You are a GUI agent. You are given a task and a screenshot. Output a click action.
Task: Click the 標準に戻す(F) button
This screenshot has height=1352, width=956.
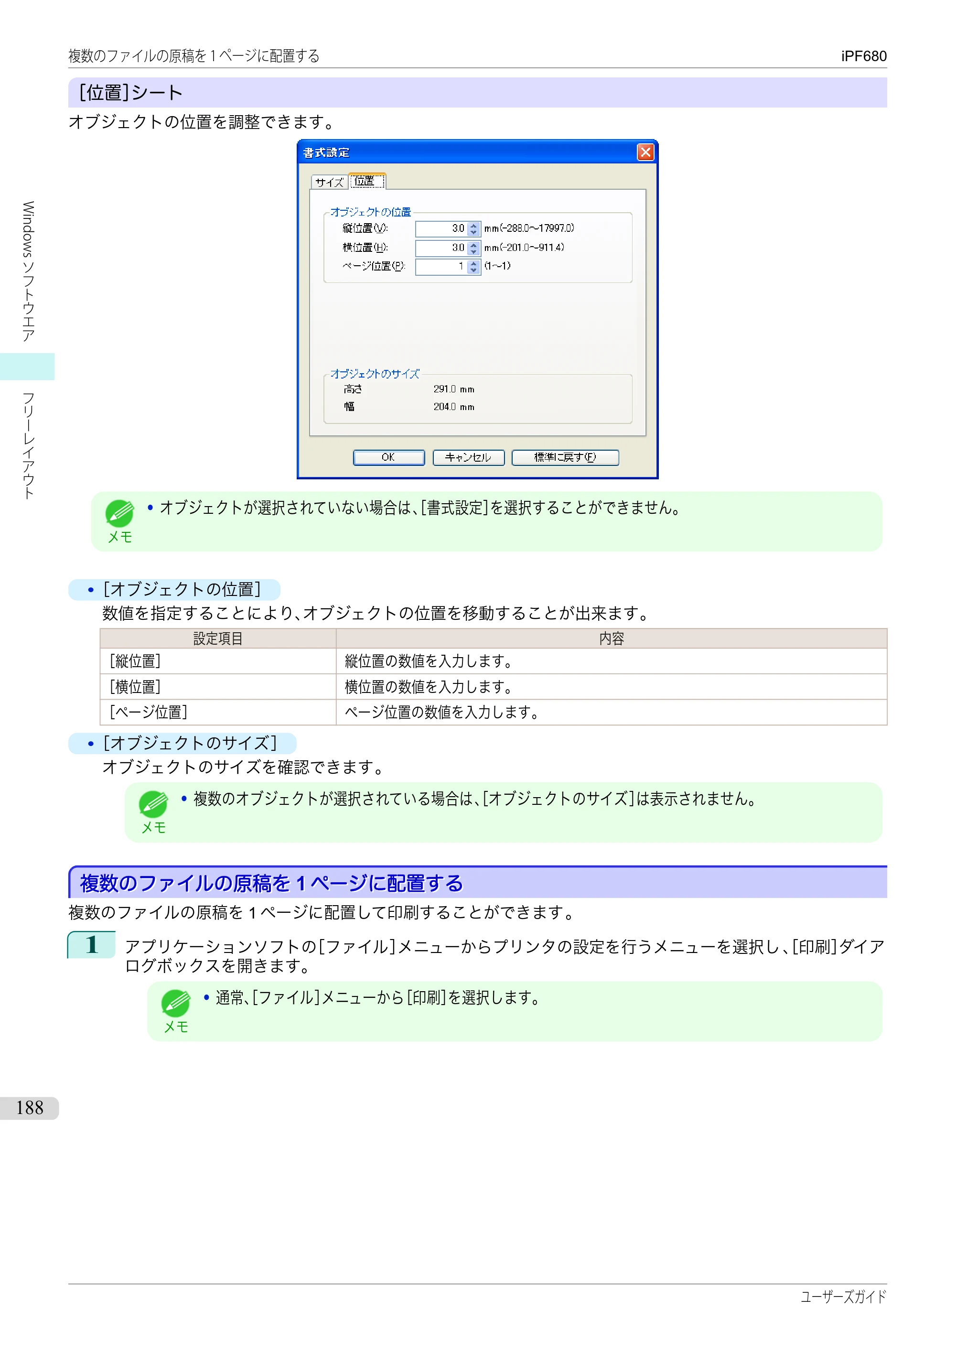coord(565,457)
